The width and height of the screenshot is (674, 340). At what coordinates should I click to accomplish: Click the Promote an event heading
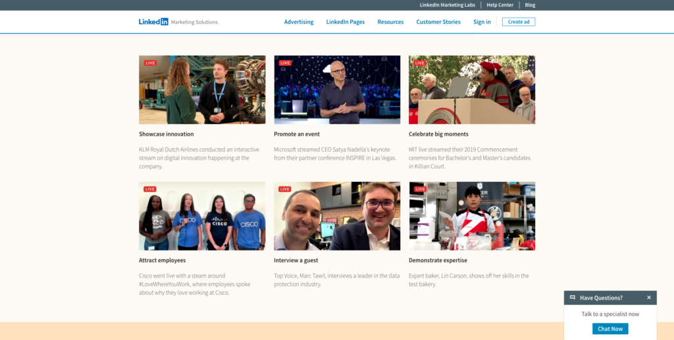tap(297, 134)
